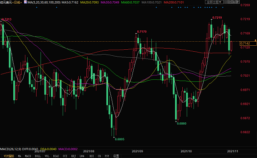Click third chart control icon beside 全部主题
This screenshot has width=257, height=158.
[234, 2]
